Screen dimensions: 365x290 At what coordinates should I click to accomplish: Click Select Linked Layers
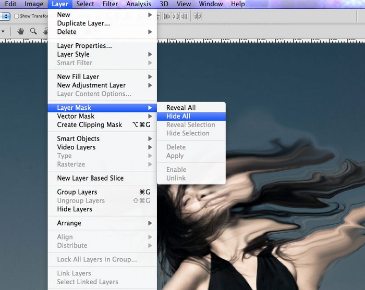point(102,282)
